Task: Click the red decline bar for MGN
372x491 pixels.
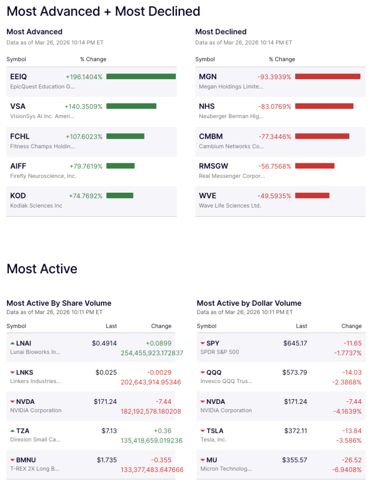Action: point(328,76)
